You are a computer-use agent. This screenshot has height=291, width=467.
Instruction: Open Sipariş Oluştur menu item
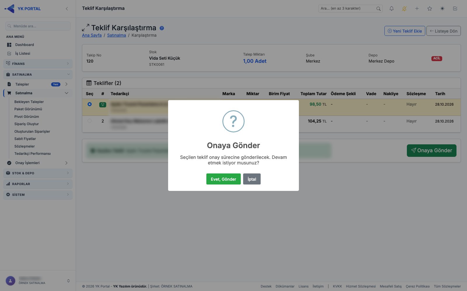coord(26,124)
